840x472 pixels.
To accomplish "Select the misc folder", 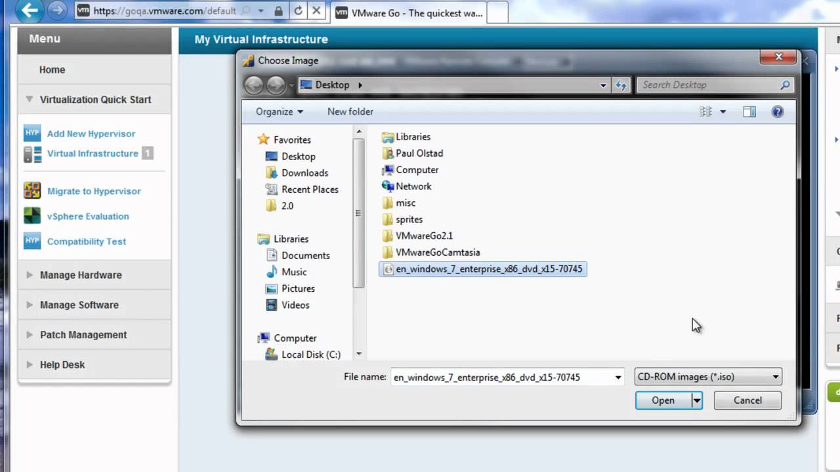I will click(x=398, y=203).
